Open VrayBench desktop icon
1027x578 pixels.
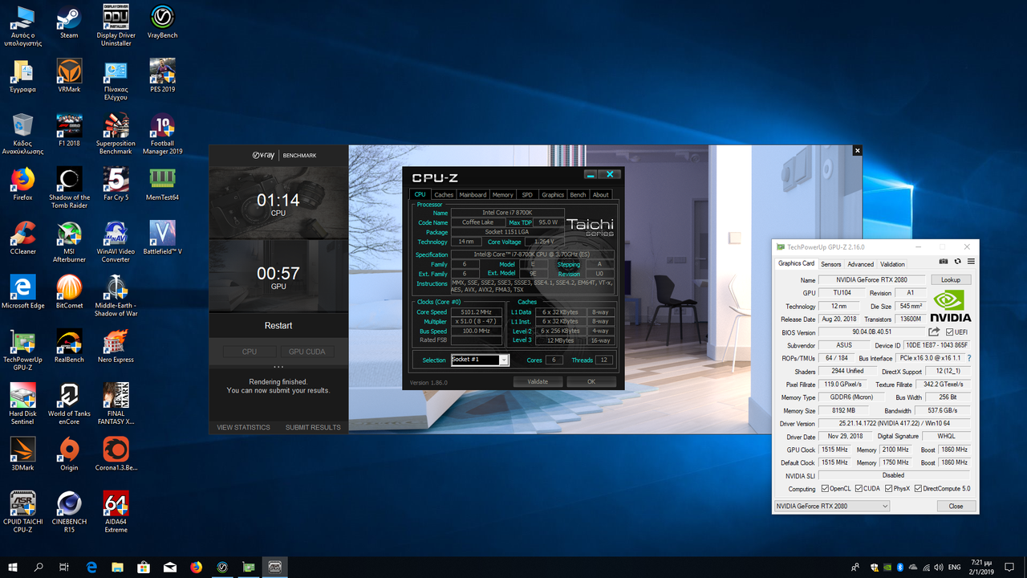(x=162, y=21)
